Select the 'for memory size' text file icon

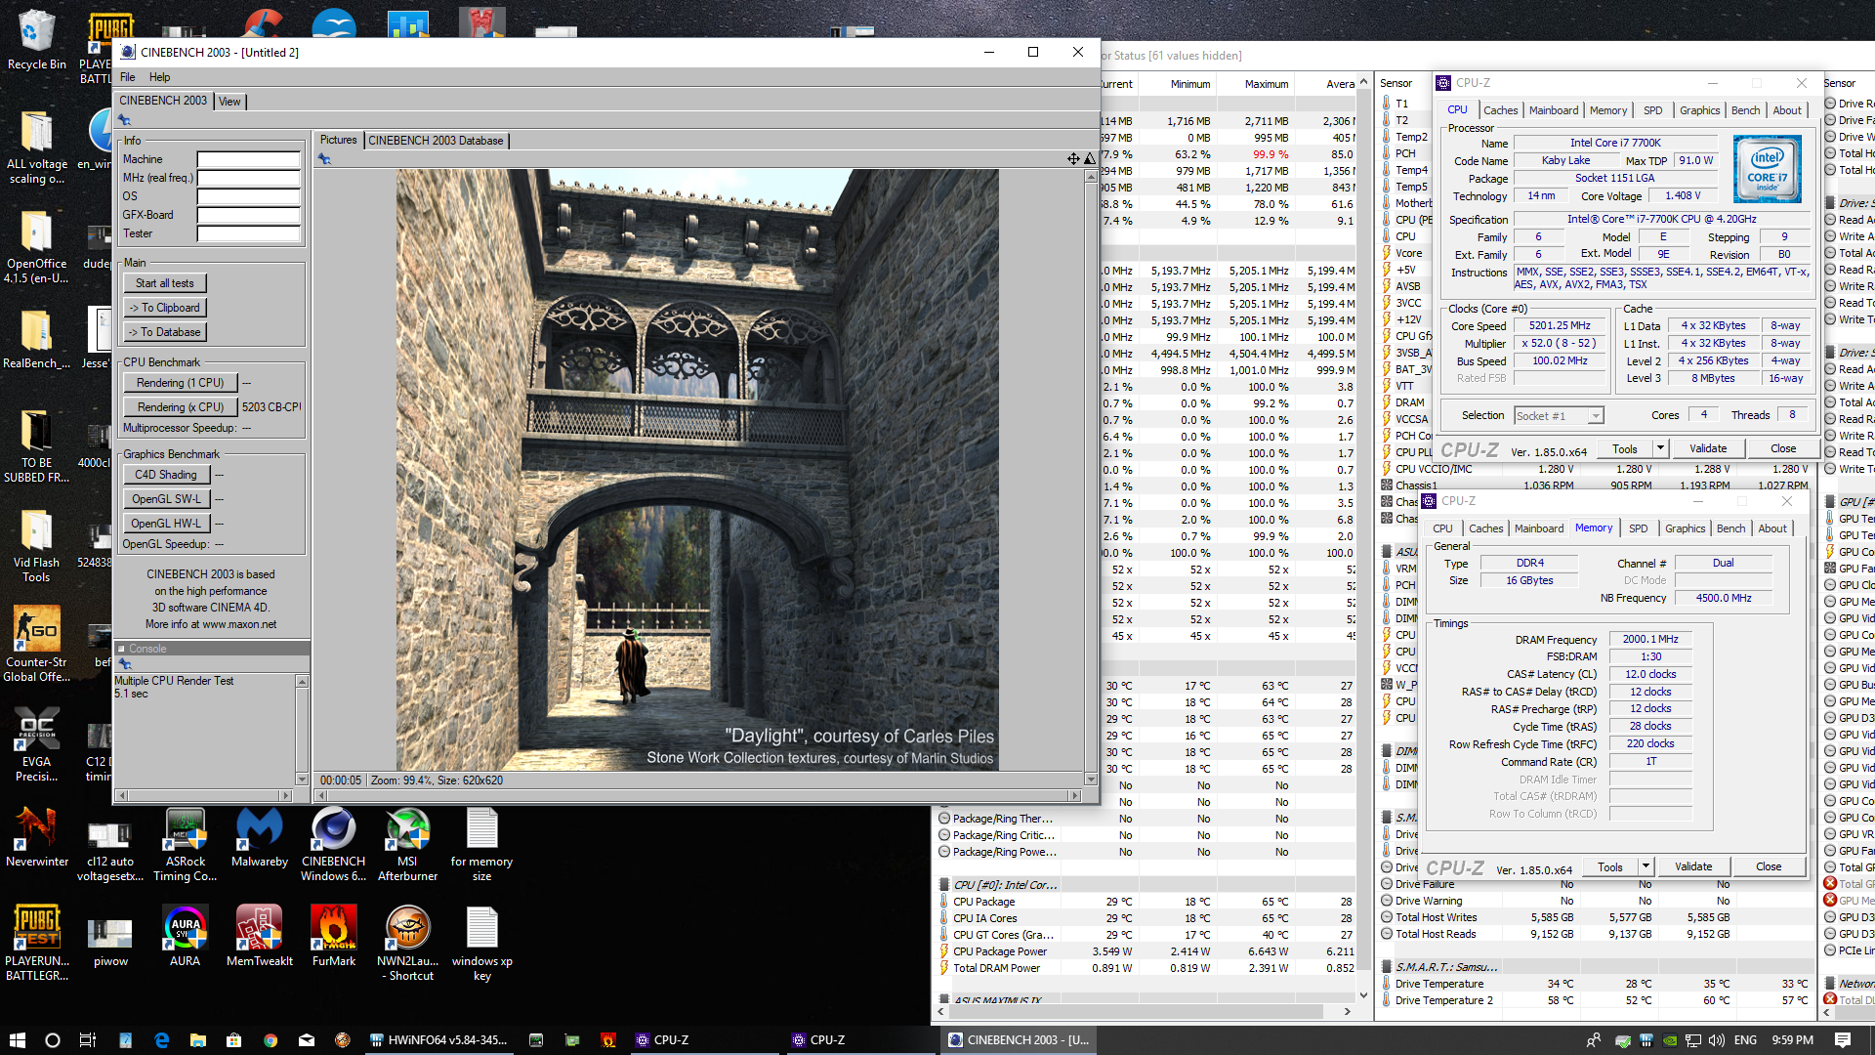coord(481,845)
